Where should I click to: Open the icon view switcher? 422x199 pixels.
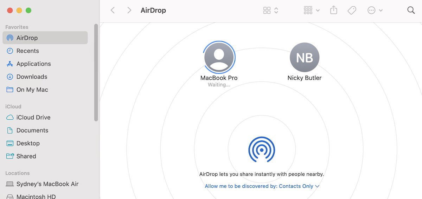(x=271, y=11)
